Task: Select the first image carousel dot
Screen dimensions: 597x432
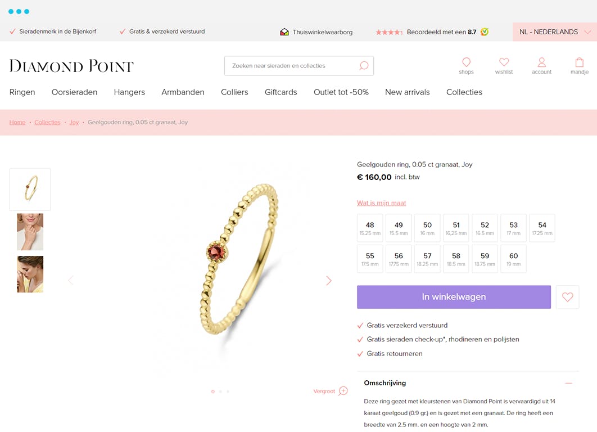Action: coord(213,391)
